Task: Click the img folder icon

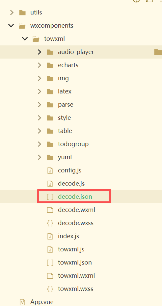Action: click(50, 78)
